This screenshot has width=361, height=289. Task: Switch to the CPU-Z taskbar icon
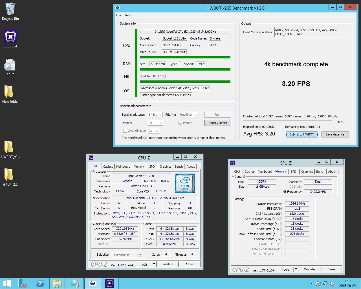pyautogui.click(x=109, y=283)
